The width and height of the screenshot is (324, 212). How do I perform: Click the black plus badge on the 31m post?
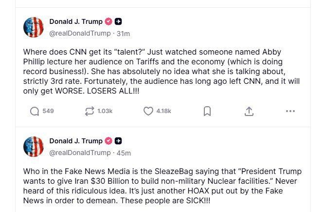point(119,21)
